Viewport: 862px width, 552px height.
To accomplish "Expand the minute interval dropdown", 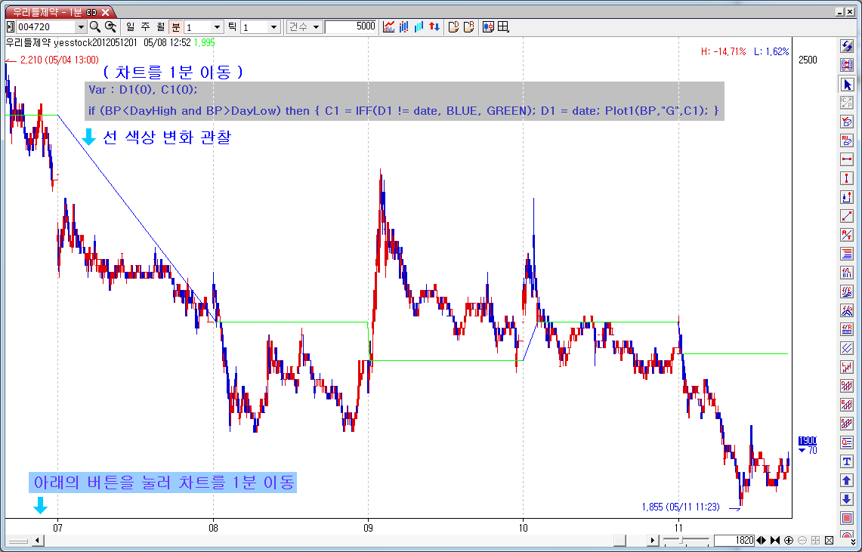I will tap(217, 26).
